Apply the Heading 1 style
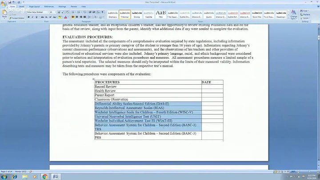Image resolution: width=320 pixels, height=180 pixels. [x=281, y=15]
